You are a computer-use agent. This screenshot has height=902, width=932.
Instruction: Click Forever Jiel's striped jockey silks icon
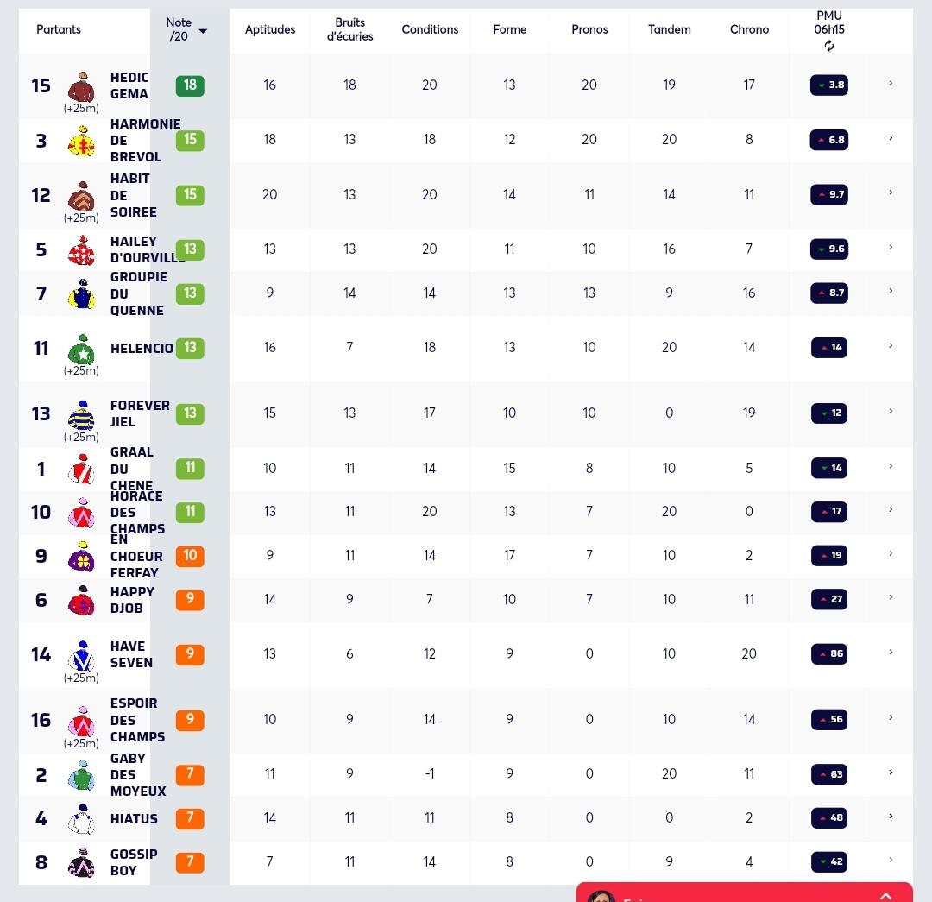(x=81, y=416)
